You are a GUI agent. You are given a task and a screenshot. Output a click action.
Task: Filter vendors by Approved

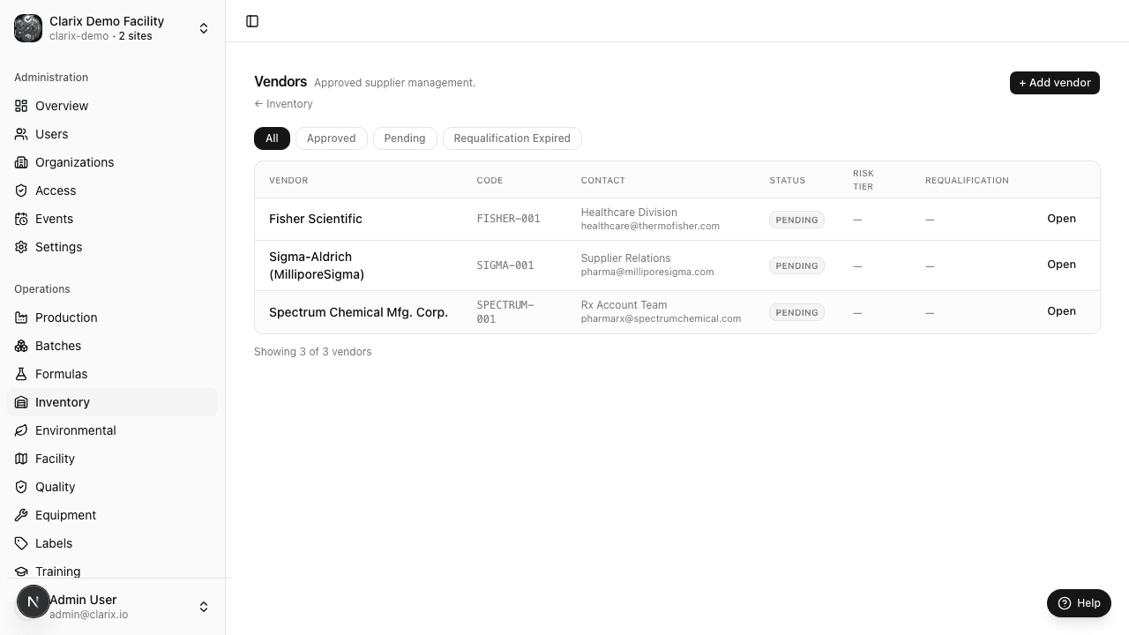[331, 138]
